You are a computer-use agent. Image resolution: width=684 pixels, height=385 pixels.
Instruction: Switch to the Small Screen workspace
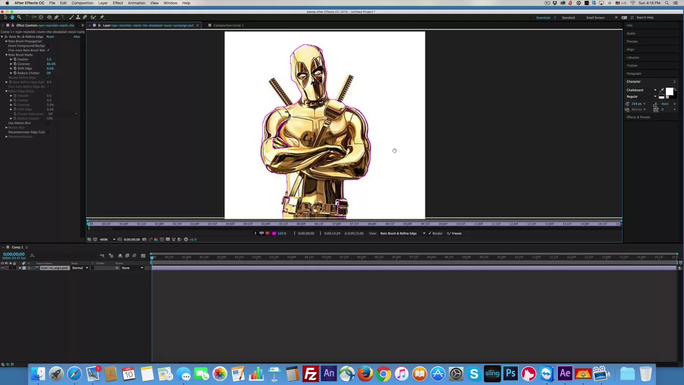coord(595,18)
